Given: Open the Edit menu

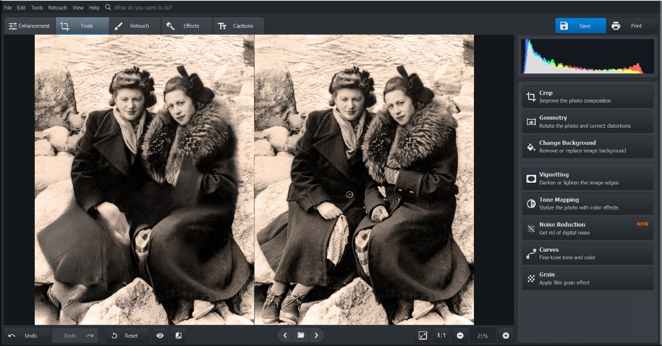Looking at the screenshot, I should coord(21,8).
